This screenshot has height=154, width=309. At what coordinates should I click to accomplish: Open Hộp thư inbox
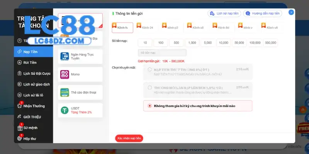coord(33,139)
